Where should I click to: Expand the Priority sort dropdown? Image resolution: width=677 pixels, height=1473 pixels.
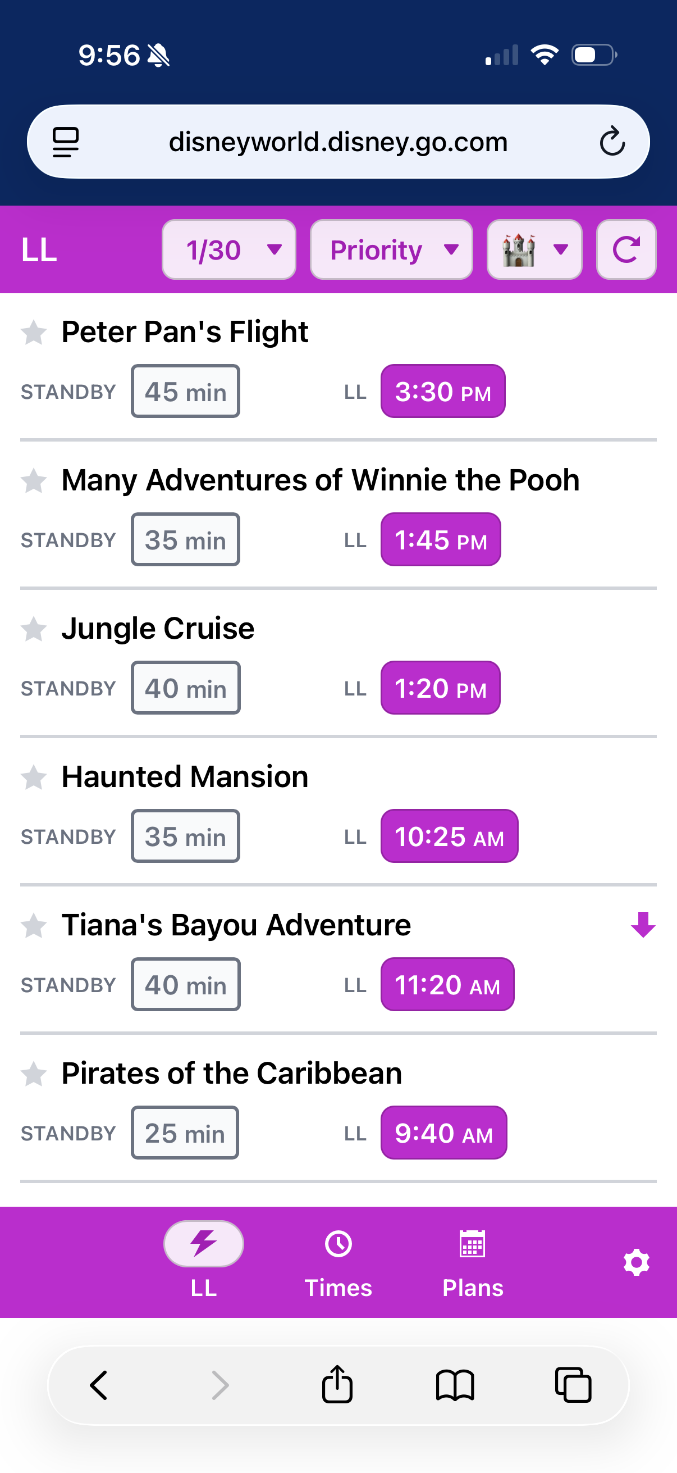pos(391,250)
